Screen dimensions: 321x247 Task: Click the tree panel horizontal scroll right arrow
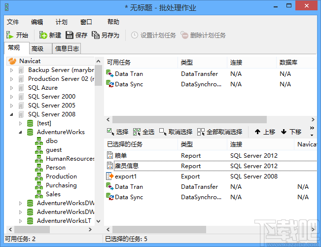[90, 230]
